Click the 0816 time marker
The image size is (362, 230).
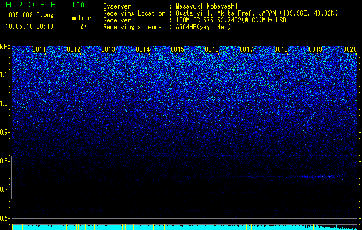click(212, 49)
